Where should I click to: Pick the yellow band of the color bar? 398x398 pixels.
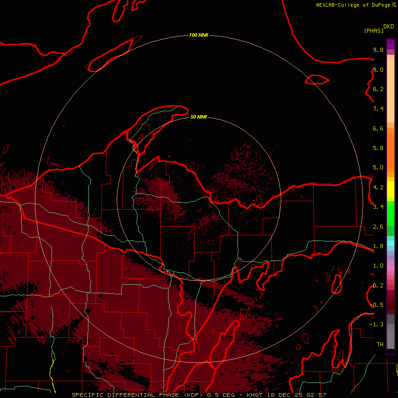click(390, 189)
